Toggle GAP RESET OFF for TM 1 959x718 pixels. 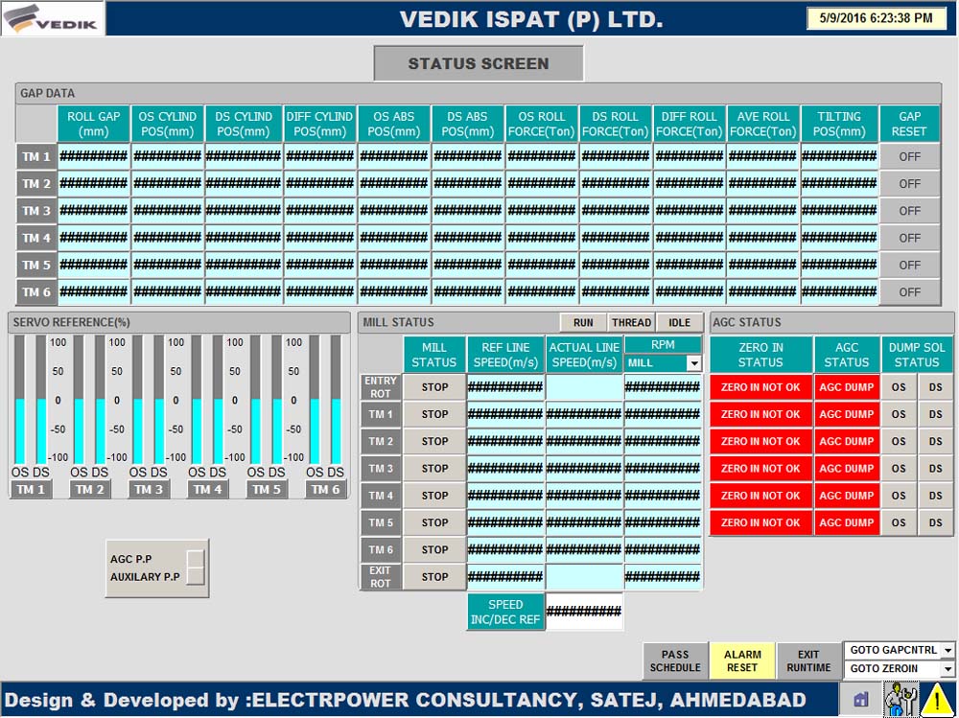tap(909, 156)
